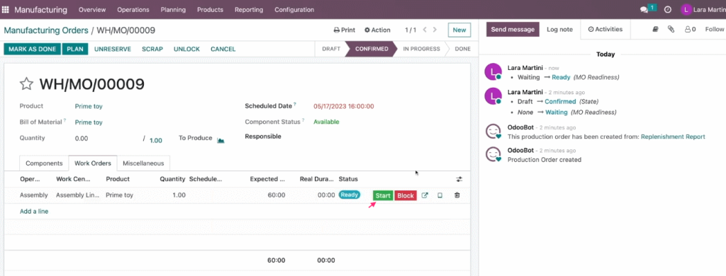Start the Assembly work order
The image size is (726, 276).
point(383,195)
